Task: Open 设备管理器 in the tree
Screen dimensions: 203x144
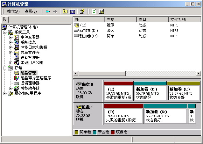Action: point(30,58)
